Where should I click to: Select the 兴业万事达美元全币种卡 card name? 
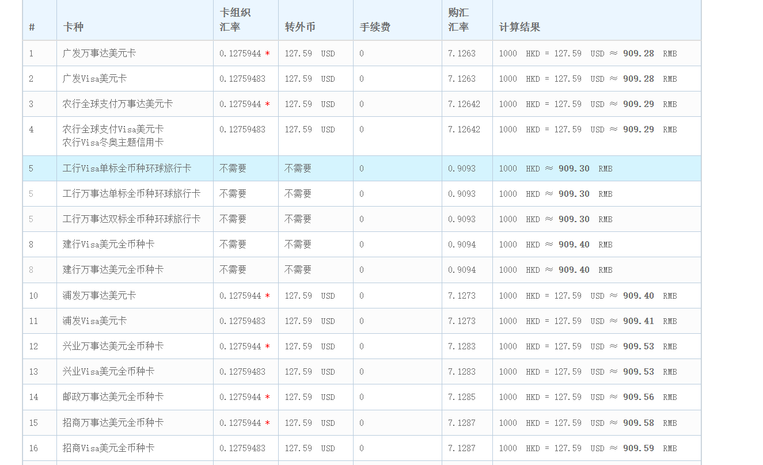tap(113, 346)
